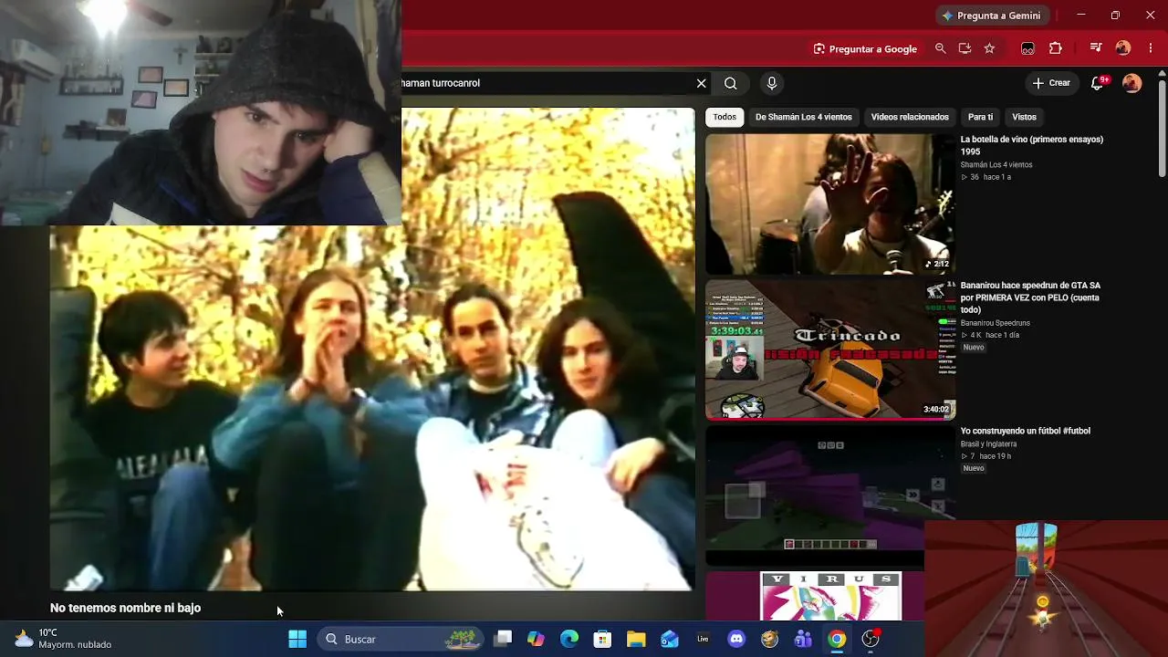Open Bananirou GTA SA speedrun thumbnail
1168x657 pixels.
pos(830,349)
